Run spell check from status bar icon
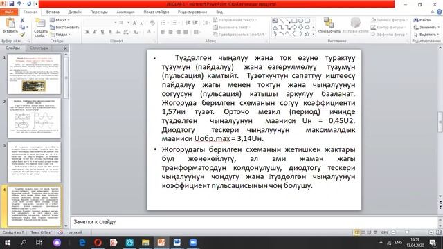Image resolution: width=443 pixels, height=249 pixels. pos(60,232)
